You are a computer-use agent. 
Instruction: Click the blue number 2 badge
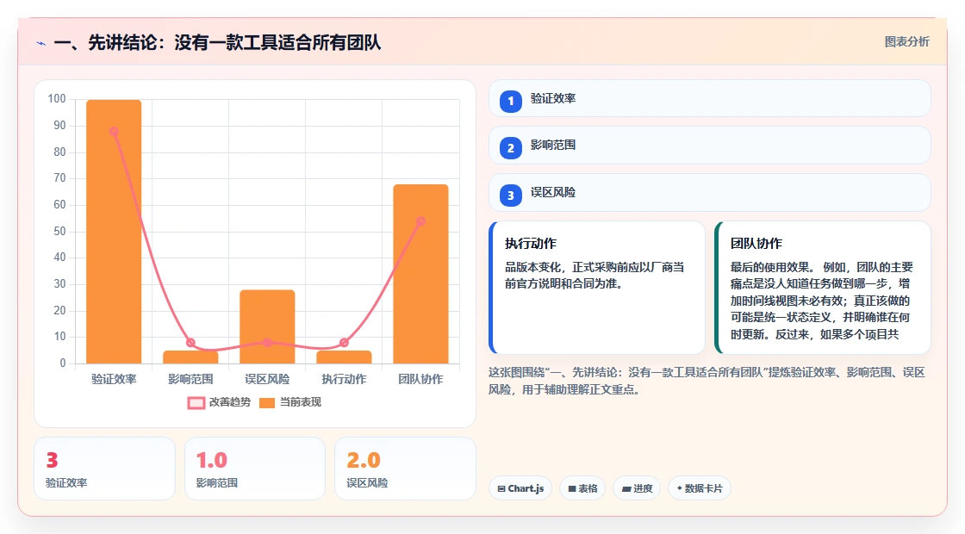(x=511, y=148)
